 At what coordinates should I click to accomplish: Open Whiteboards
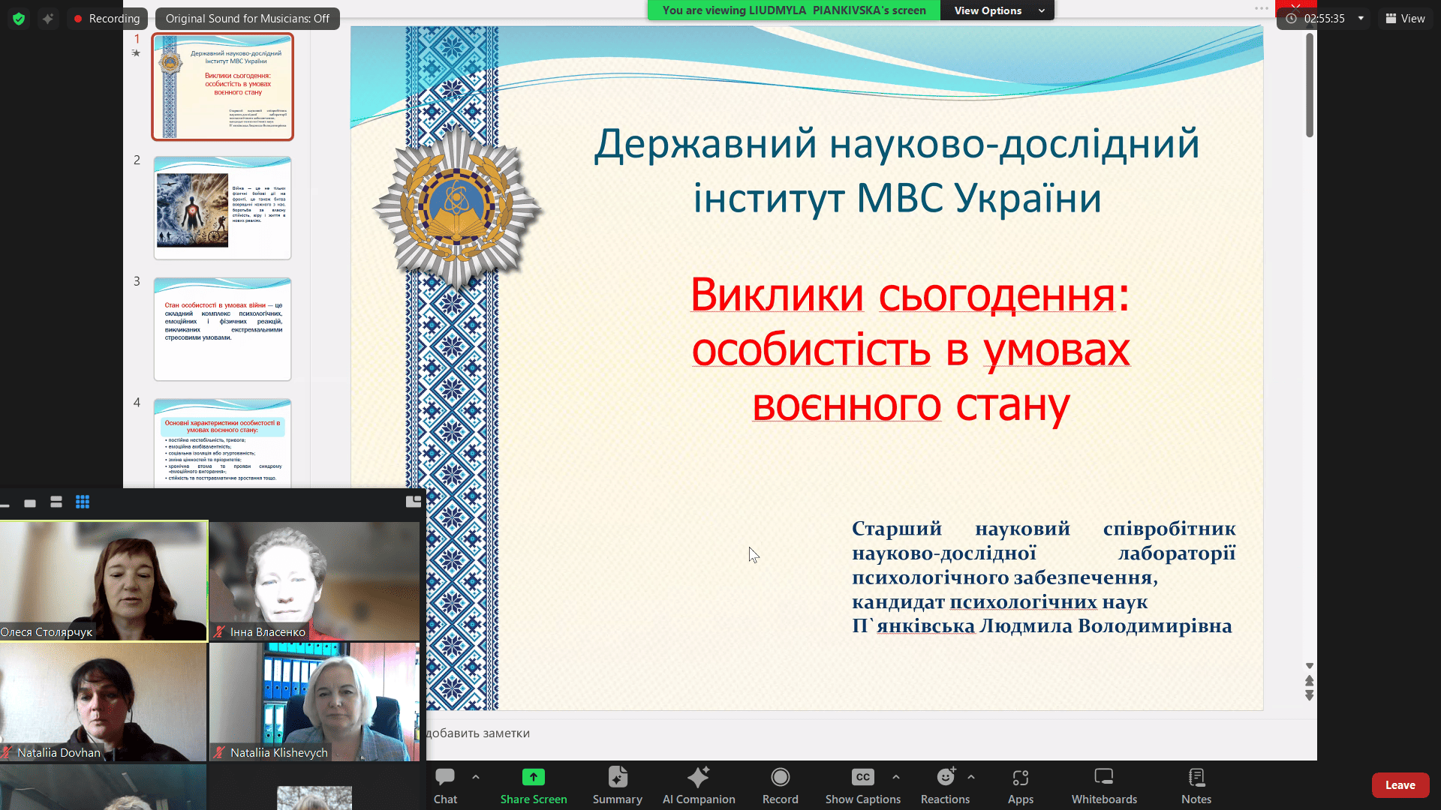1103,785
